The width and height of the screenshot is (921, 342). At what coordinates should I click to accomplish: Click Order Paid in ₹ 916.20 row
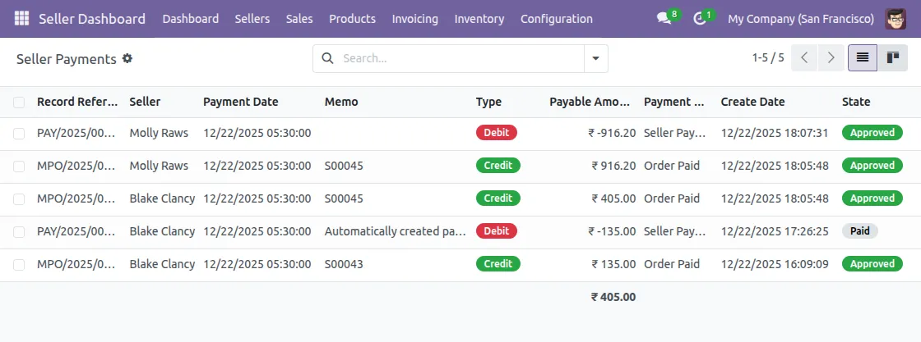point(672,166)
